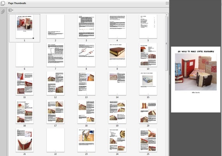Screen dimensions: 222x156
Task: Select page 23 thumbnail
Action: click(86, 140)
